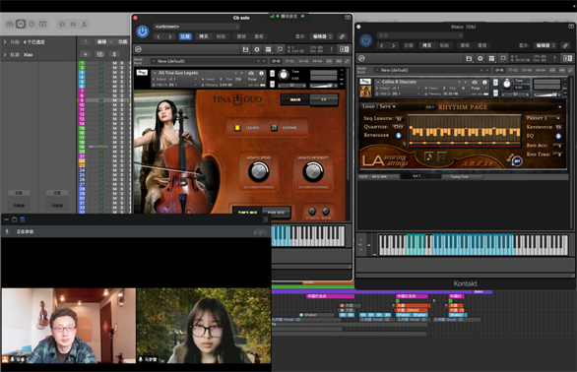Screen dimensions: 577x372
Task: Expand 片段 region inspector row
Action: 5,42
